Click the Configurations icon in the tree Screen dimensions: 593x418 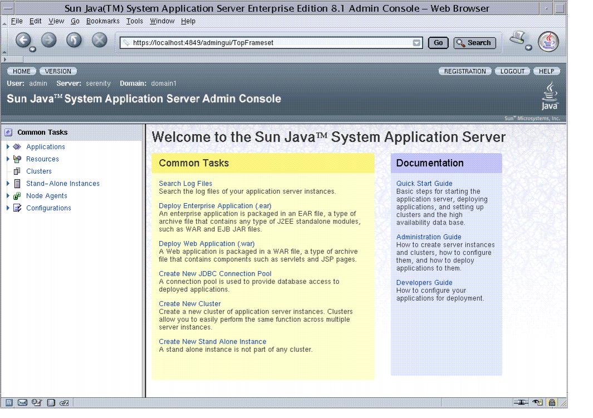17,208
